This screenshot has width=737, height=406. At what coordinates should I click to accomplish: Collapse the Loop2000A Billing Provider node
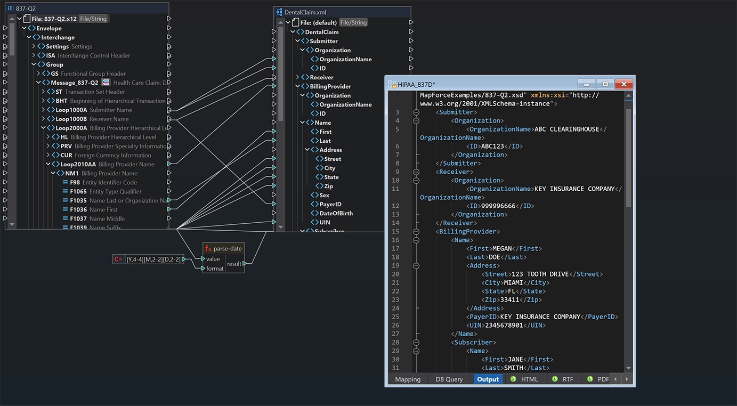43,128
